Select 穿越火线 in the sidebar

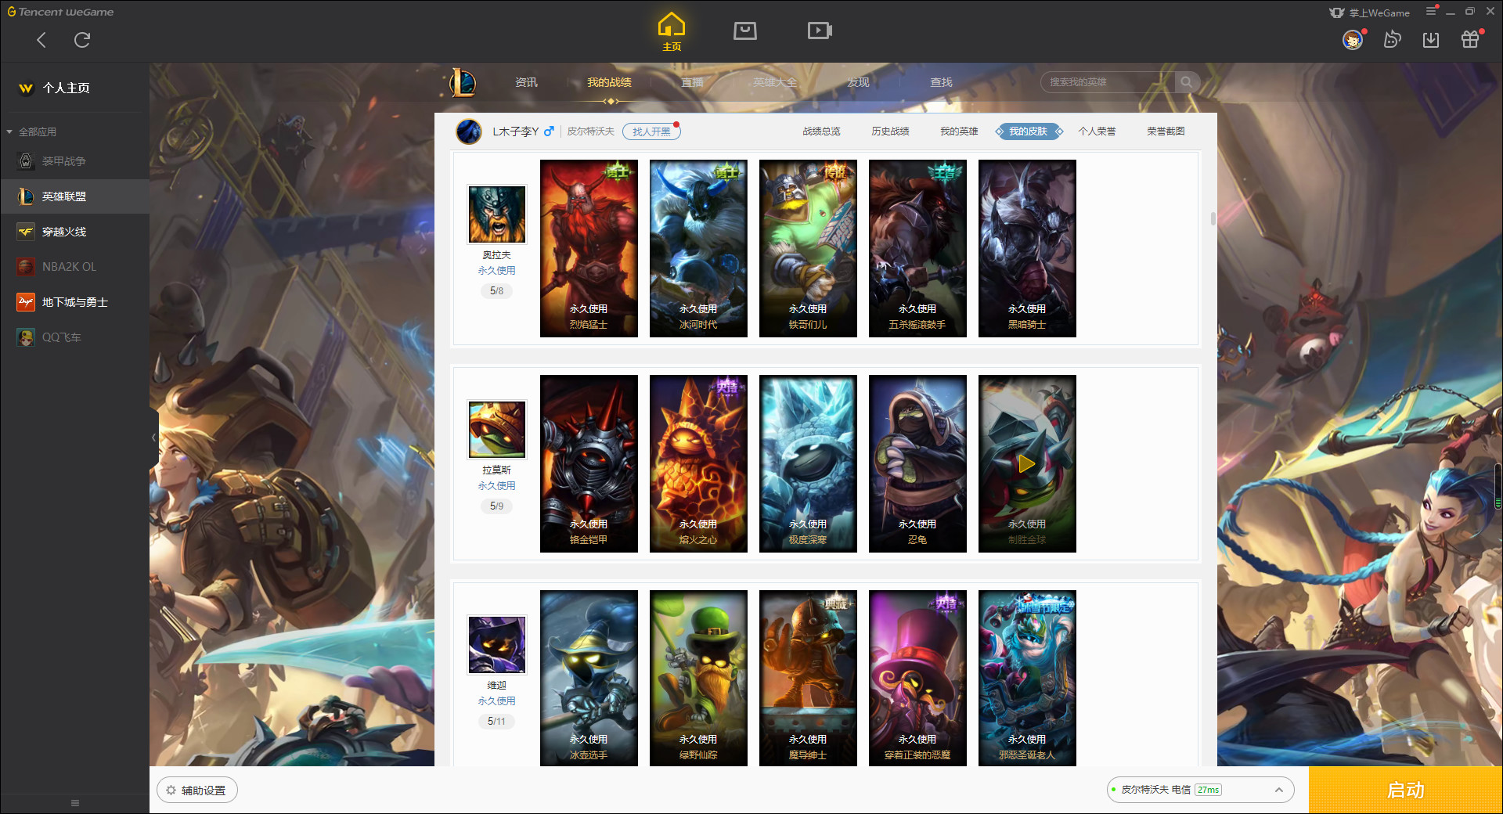click(x=74, y=232)
